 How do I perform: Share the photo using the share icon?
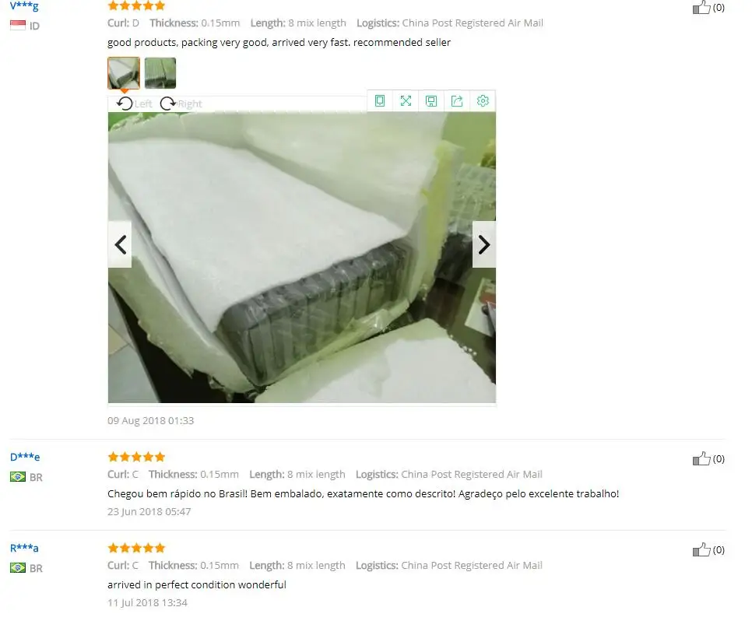point(457,100)
